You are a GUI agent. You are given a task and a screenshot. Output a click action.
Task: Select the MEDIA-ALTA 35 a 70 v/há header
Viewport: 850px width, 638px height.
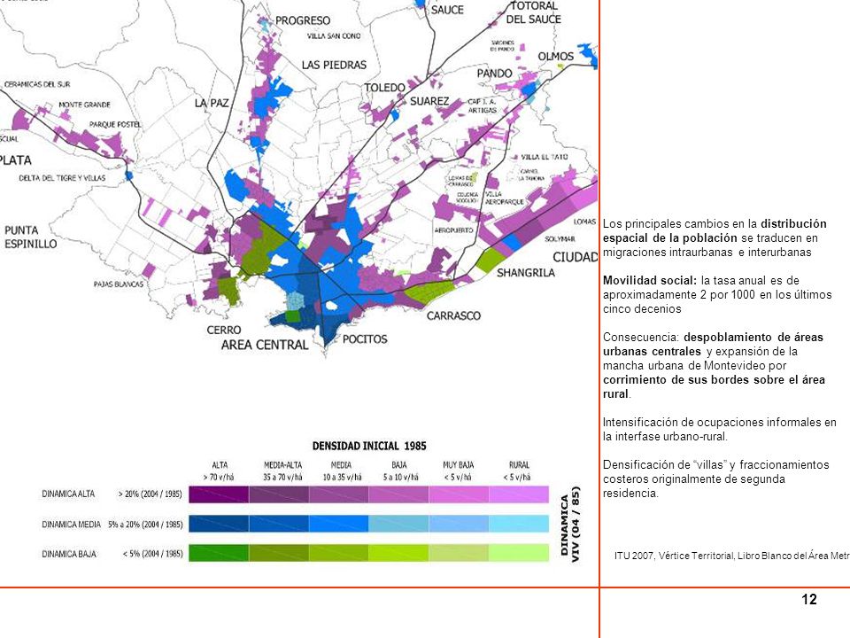click(283, 471)
